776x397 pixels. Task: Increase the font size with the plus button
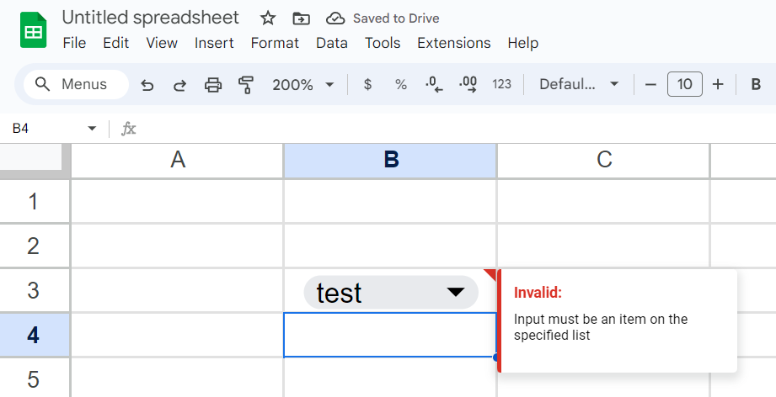click(x=718, y=84)
